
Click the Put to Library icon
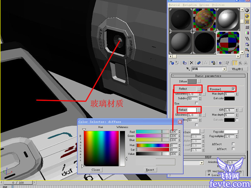[213, 63]
